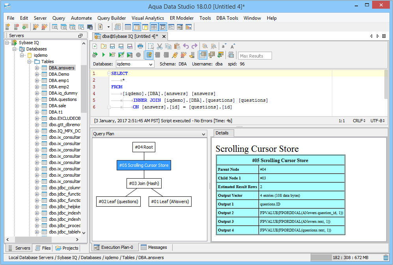Restore the Servers panel with window icon

pyautogui.click(x=80, y=36)
